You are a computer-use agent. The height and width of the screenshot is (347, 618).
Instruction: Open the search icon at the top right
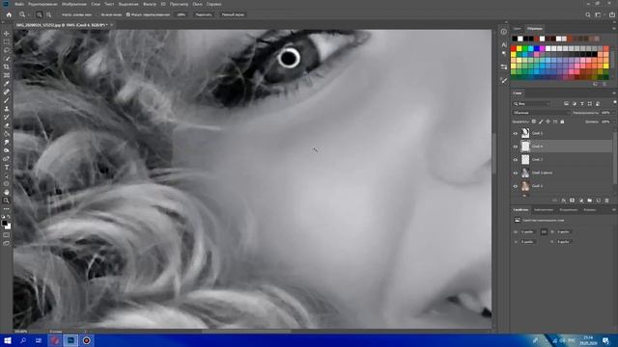588,14
